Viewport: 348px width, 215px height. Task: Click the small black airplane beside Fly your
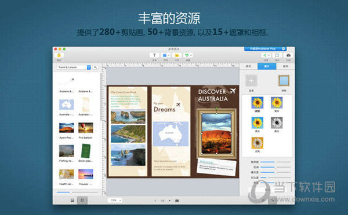point(178,105)
